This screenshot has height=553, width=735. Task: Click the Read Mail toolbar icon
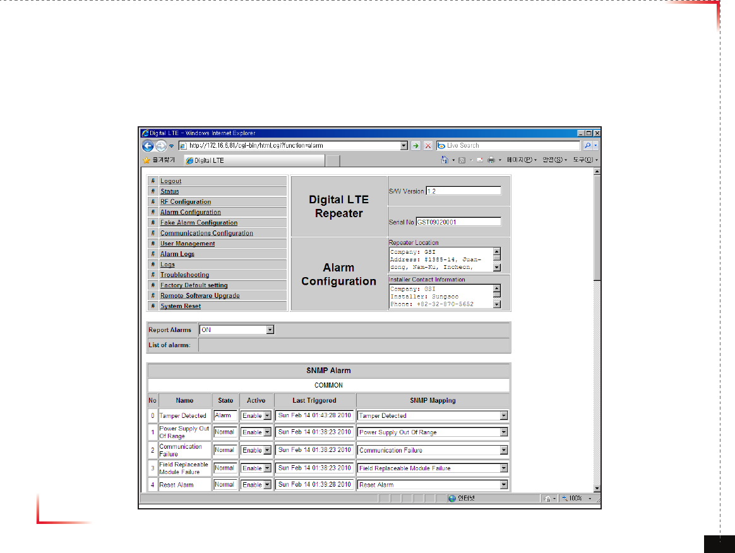(479, 160)
